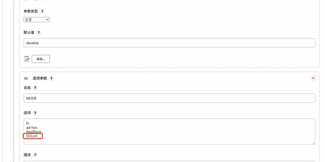Click the resize grip of the choices textarea
Screen dimensions: 325x162
[313, 144]
